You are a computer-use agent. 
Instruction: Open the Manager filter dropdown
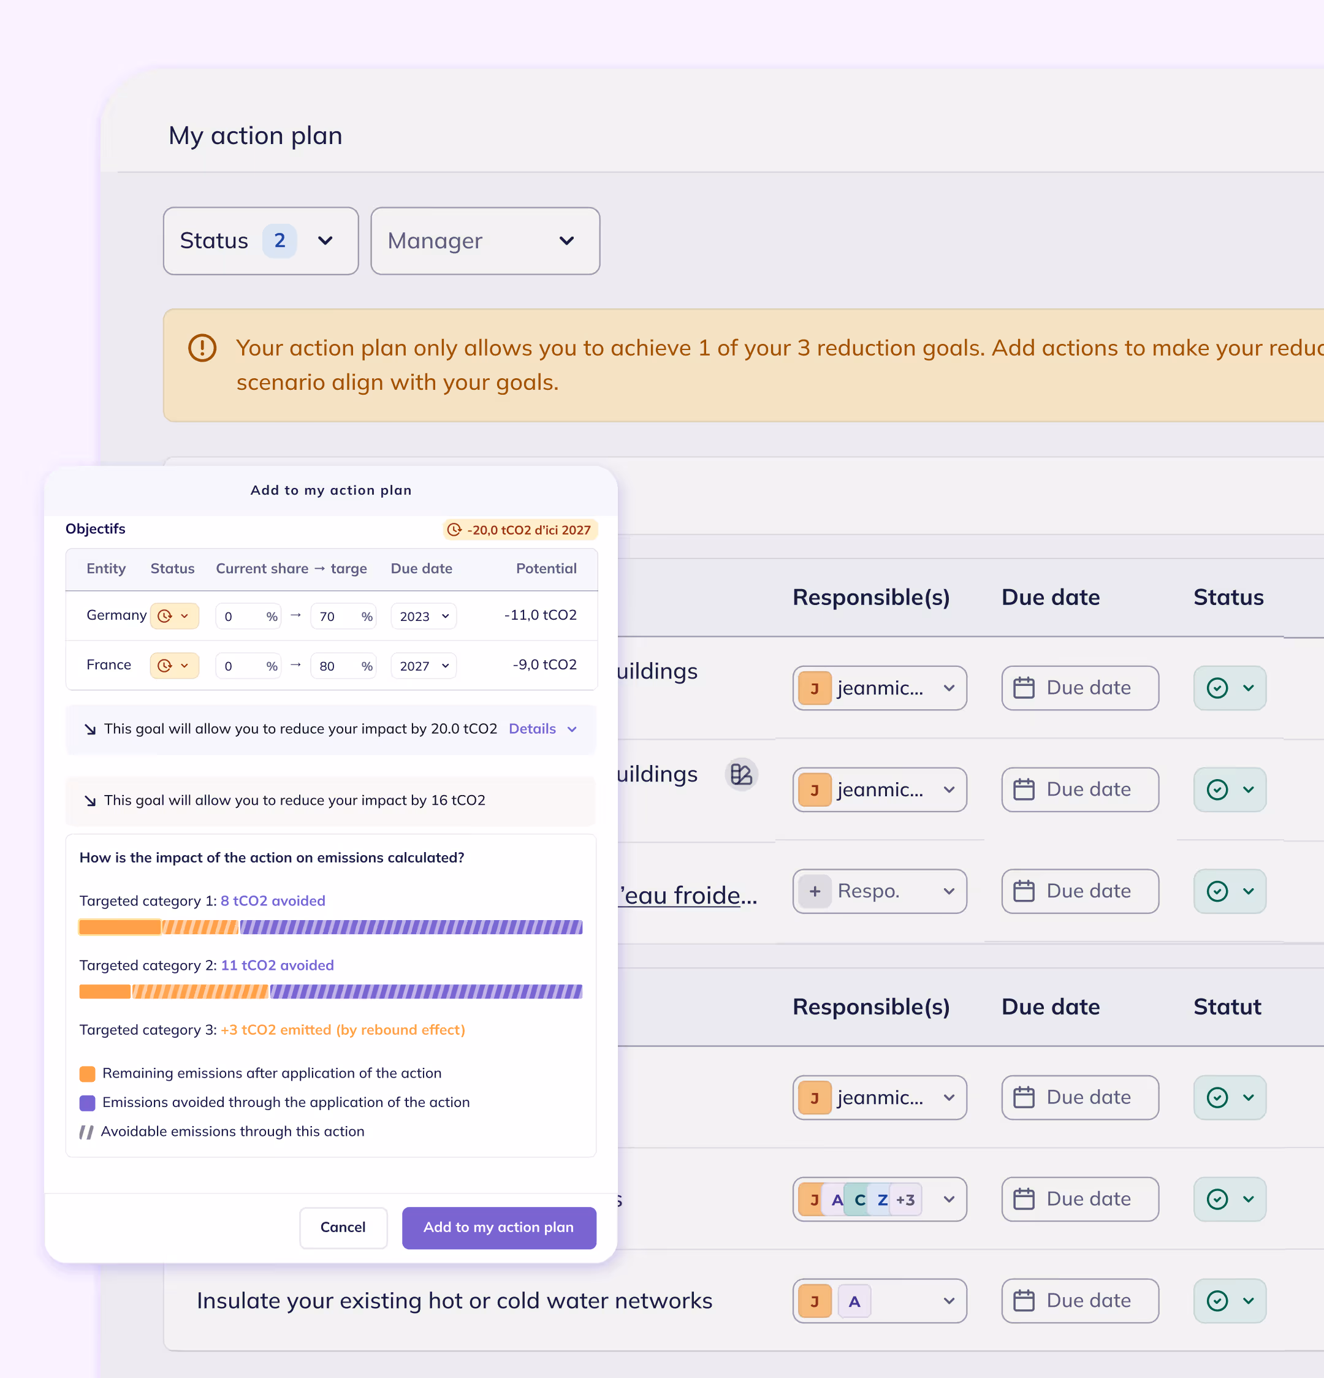click(484, 240)
